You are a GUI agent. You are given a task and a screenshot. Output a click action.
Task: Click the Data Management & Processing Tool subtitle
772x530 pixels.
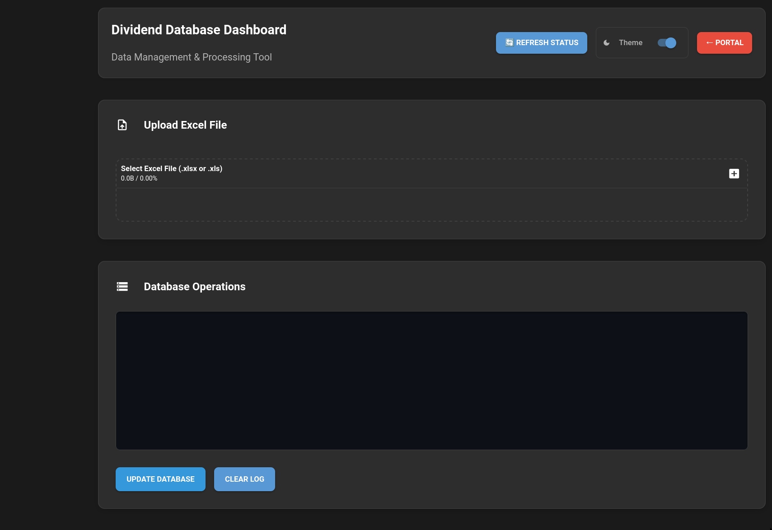pos(192,57)
